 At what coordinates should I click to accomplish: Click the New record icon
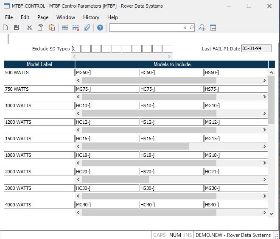(x=6, y=28)
